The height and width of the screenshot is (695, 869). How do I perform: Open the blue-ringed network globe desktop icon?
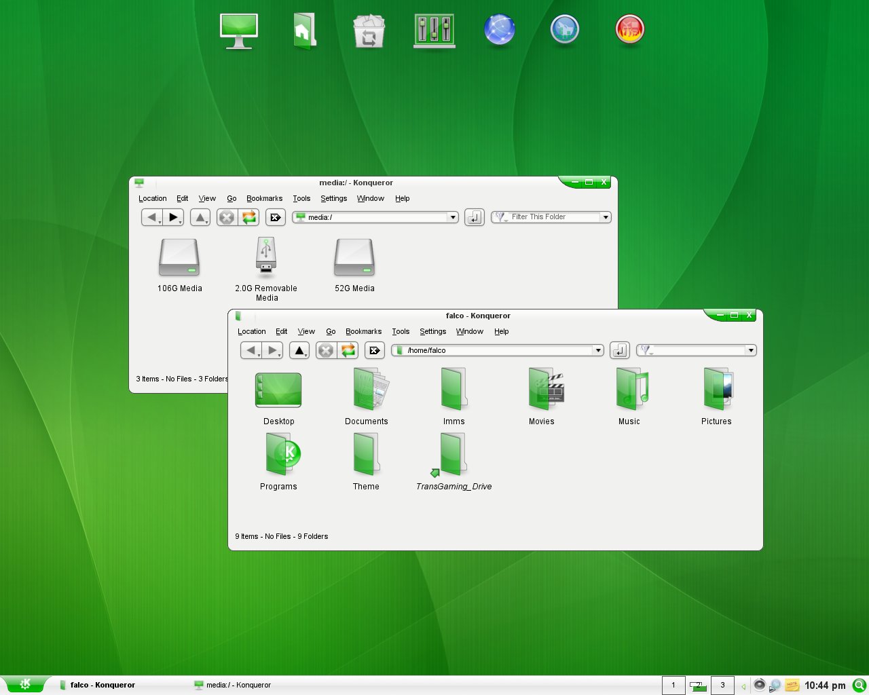pyautogui.click(x=565, y=30)
